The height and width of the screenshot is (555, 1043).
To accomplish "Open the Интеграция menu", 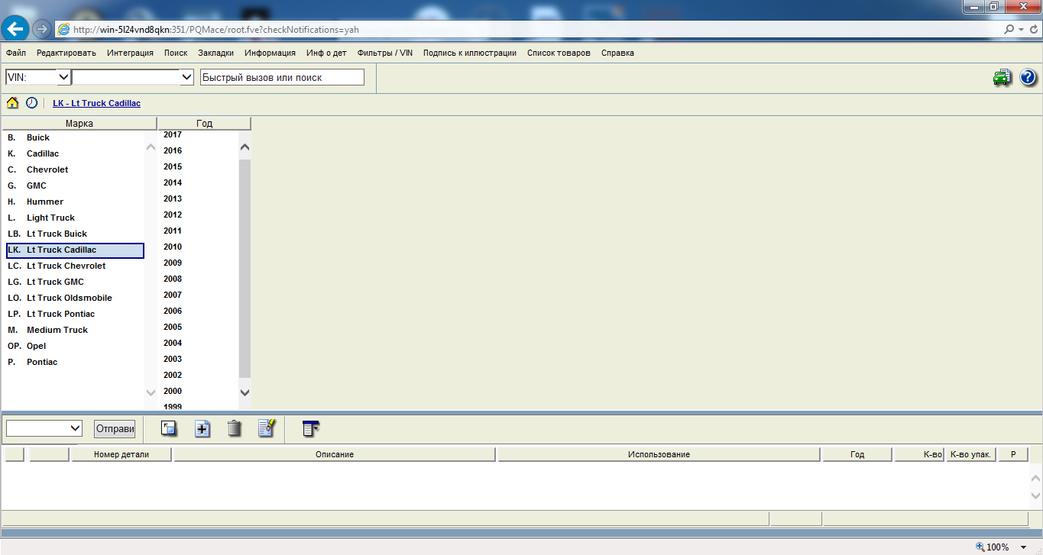I will click(130, 53).
